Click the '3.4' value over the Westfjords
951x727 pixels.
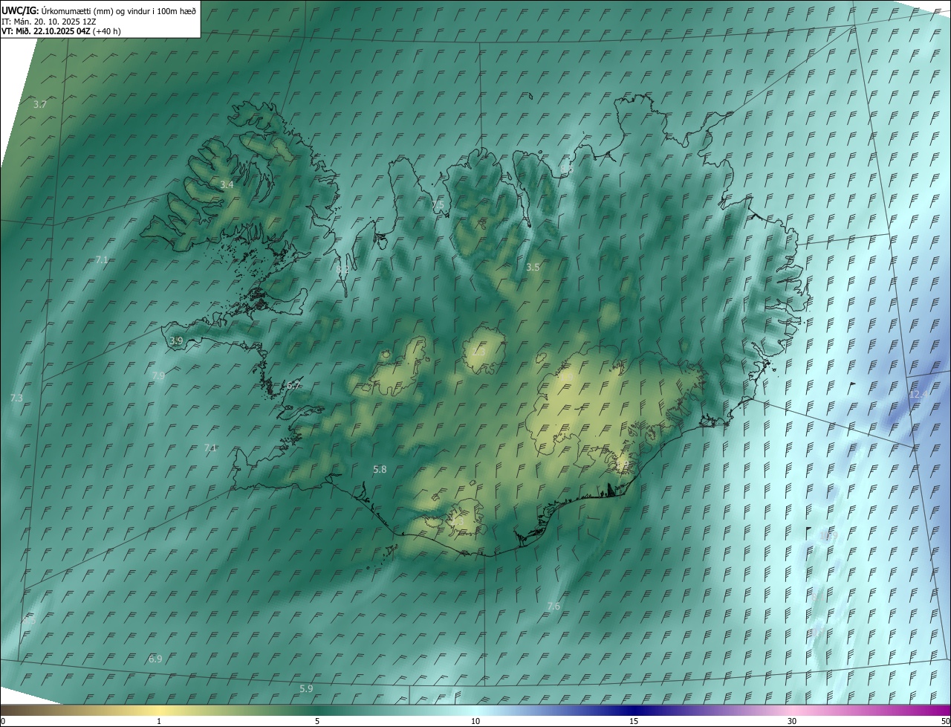(x=227, y=184)
